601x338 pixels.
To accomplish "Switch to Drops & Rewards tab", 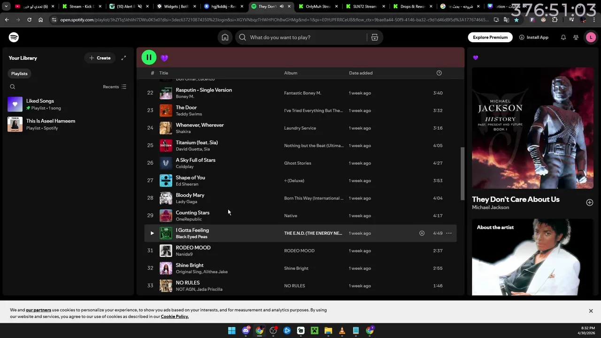I will (413, 7).
